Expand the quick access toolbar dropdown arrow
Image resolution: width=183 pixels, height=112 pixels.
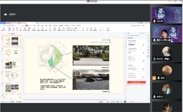(19, 25)
